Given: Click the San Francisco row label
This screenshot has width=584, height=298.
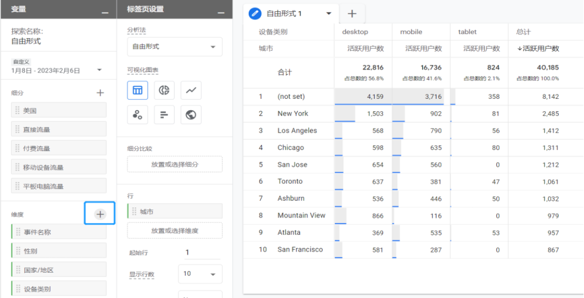Looking at the screenshot, I should pyautogui.click(x=300, y=249).
